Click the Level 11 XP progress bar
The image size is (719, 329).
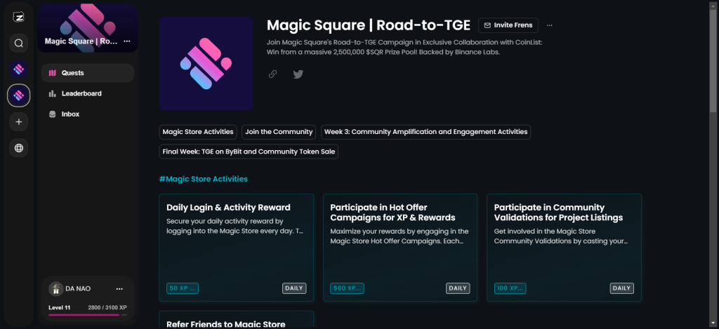pos(88,315)
